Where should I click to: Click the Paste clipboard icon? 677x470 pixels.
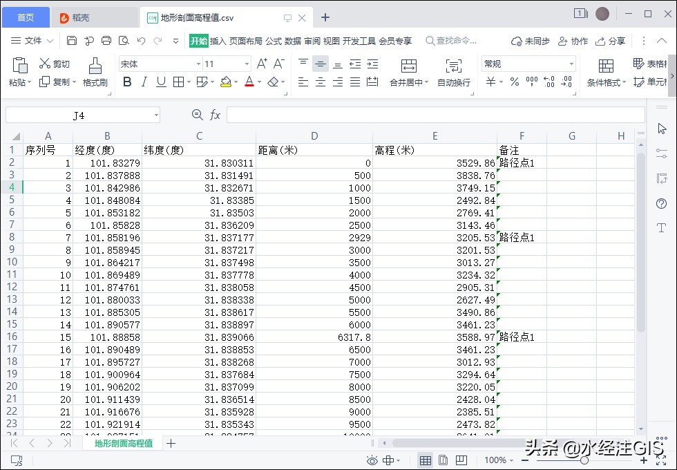(19, 66)
